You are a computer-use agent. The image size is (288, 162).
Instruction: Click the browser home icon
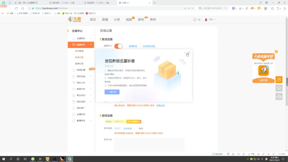pos(23,8)
